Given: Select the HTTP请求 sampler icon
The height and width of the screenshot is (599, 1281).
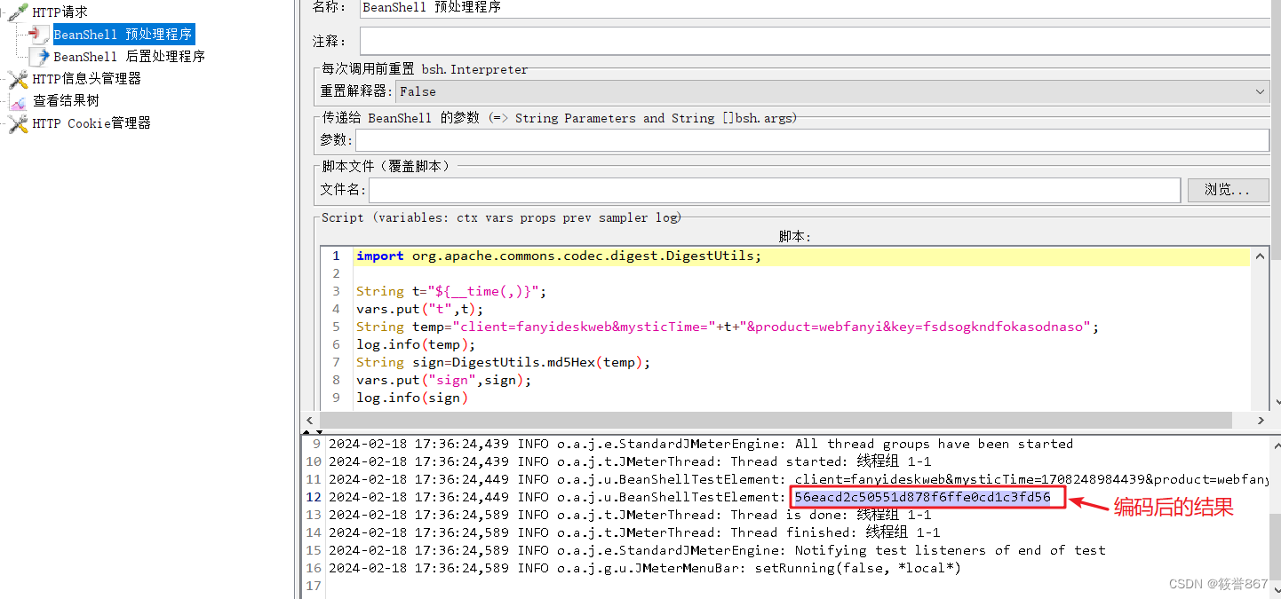Looking at the screenshot, I should click(16, 12).
